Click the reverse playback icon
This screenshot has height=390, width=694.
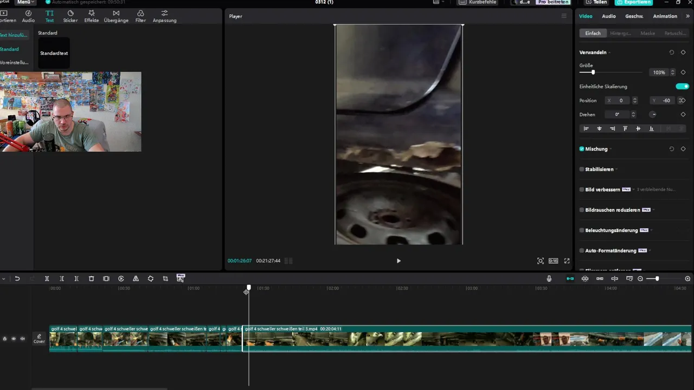pos(121,278)
